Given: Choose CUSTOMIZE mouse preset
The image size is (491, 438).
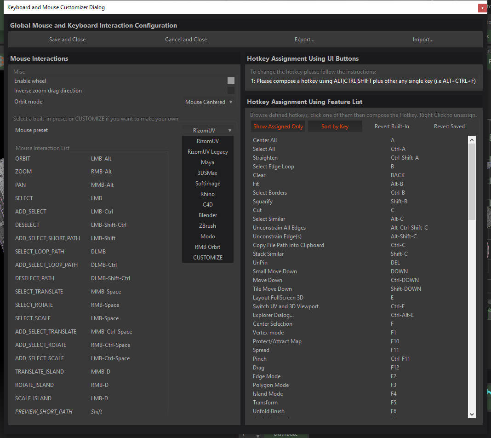Looking at the screenshot, I should pos(208,258).
